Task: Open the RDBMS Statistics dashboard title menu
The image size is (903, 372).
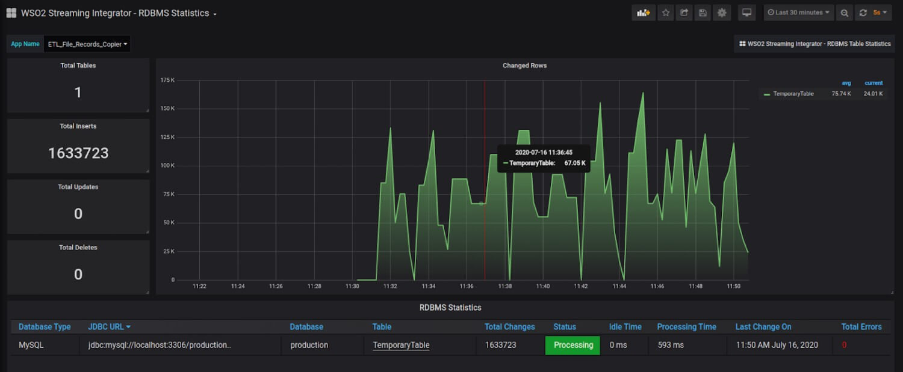Action: click(150, 13)
